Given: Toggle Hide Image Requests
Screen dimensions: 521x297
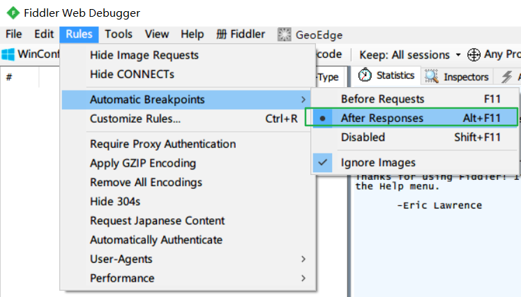Looking at the screenshot, I should point(188,55).
